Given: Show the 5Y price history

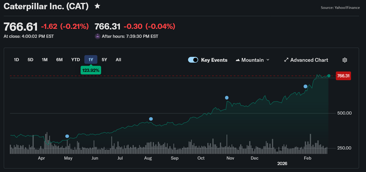Looking at the screenshot, I should pyautogui.click(x=104, y=60).
